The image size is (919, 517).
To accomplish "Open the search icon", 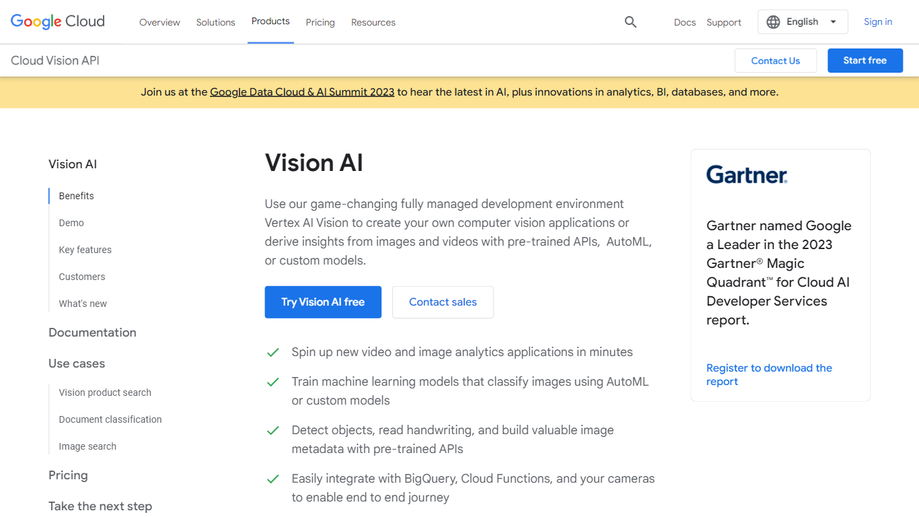I will click(x=630, y=22).
